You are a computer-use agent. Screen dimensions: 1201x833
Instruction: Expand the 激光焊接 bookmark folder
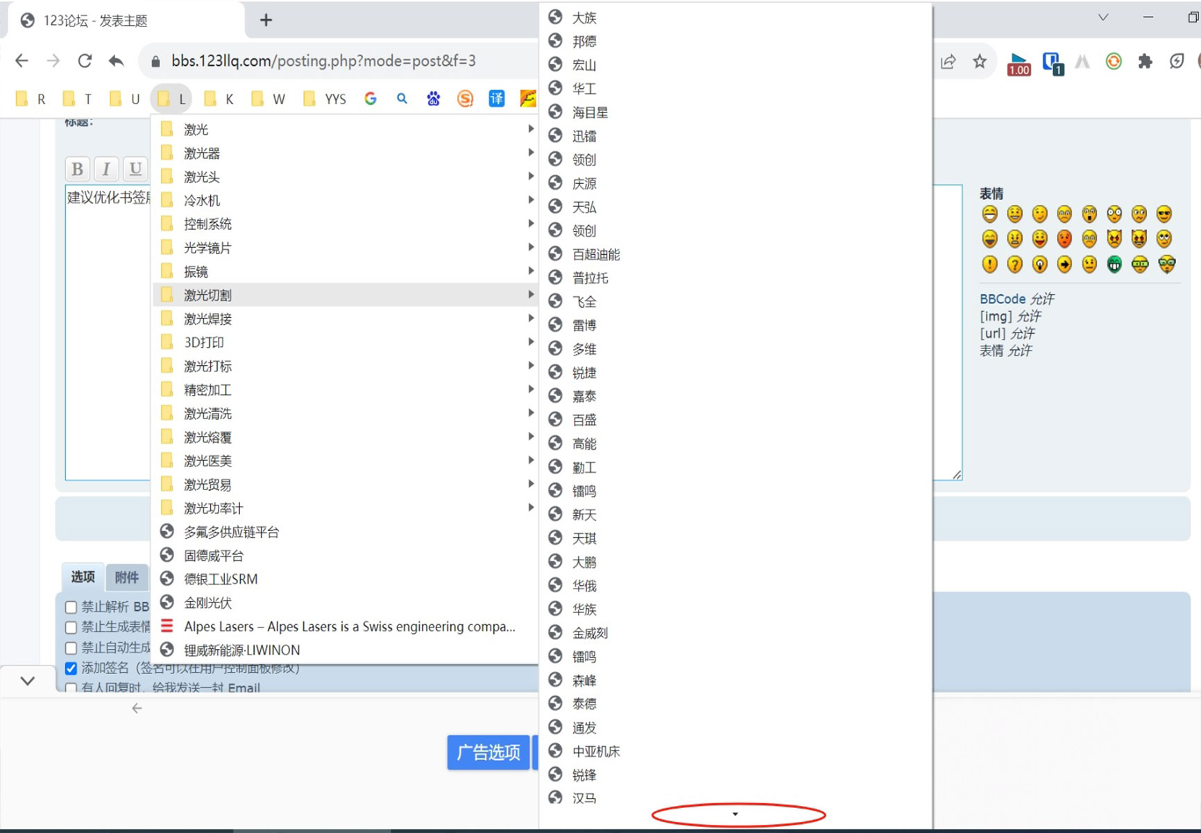(346, 319)
